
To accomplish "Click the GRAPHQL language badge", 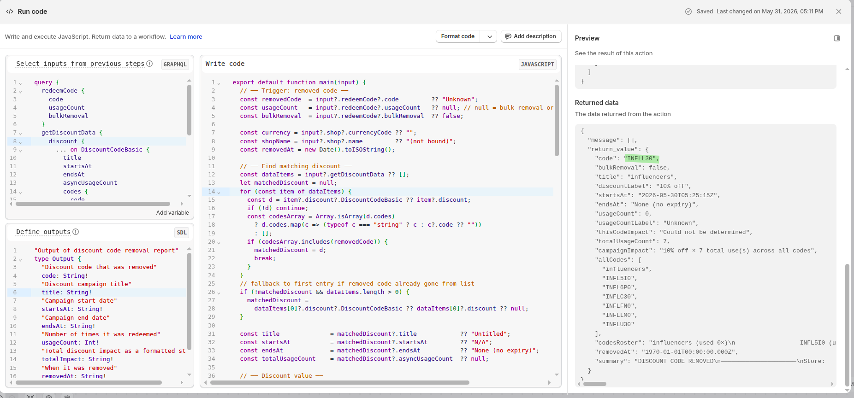I will click(x=175, y=64).
